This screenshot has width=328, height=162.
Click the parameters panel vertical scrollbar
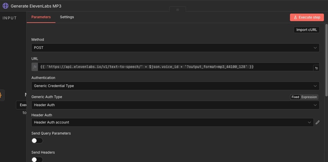(326, 60)
